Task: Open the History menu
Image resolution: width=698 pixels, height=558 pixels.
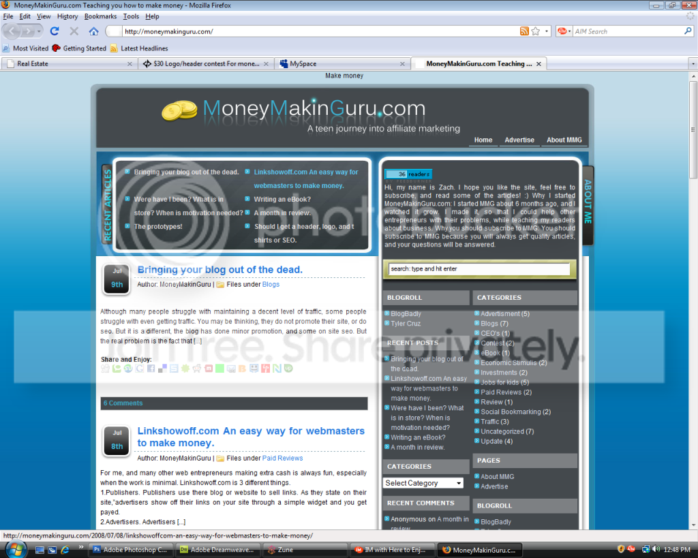Action: pyautogui.click(x=67, y=16)
